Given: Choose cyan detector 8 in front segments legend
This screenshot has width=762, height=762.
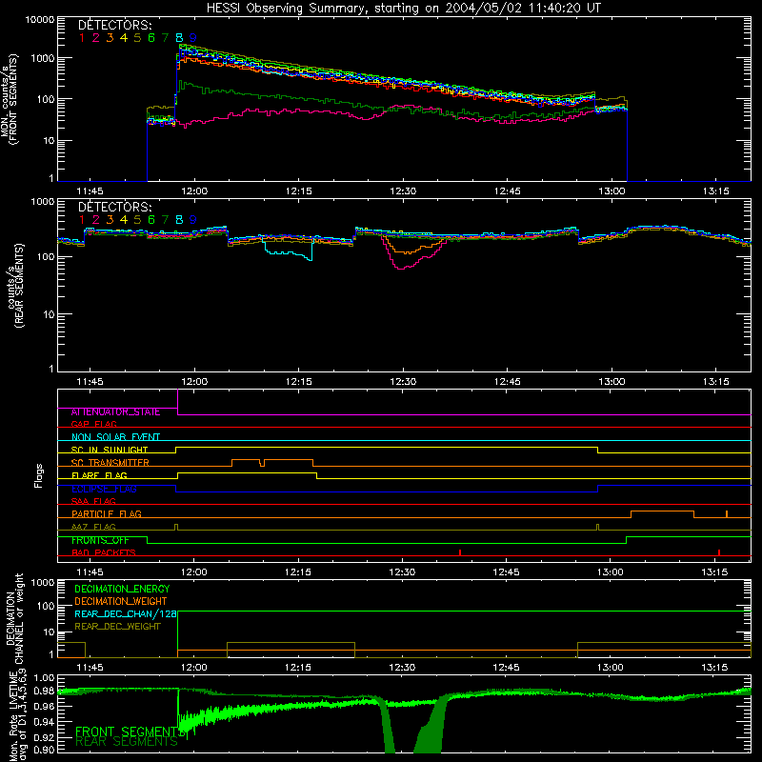Looking at the screenshot, I should 179,37.
